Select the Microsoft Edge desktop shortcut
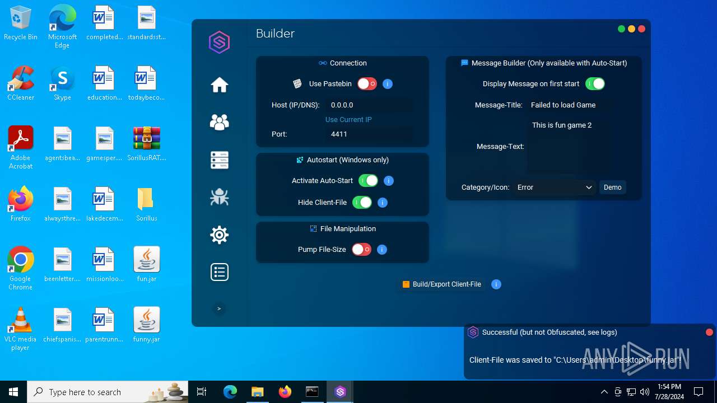This screenshot has width=717, height=403. coord(62,27)
